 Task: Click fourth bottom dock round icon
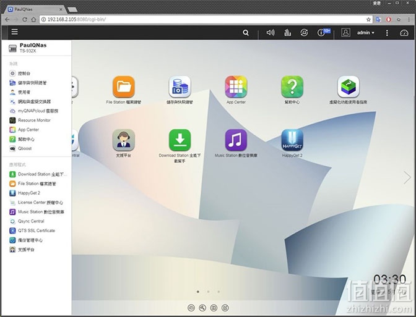(225, 308)
